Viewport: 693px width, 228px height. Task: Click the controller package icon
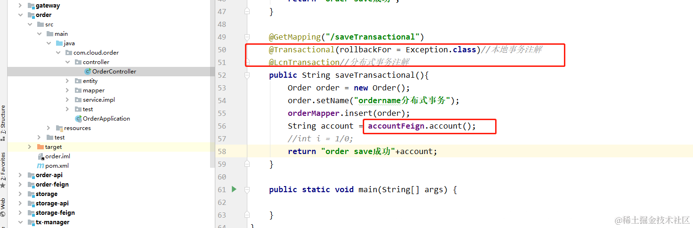(78, 62)
